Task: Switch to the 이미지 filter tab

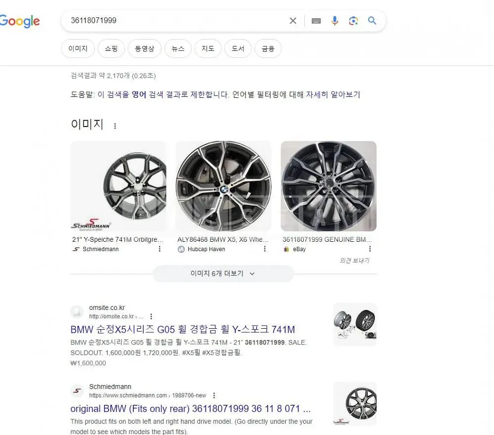Action: tap(78, 48)
